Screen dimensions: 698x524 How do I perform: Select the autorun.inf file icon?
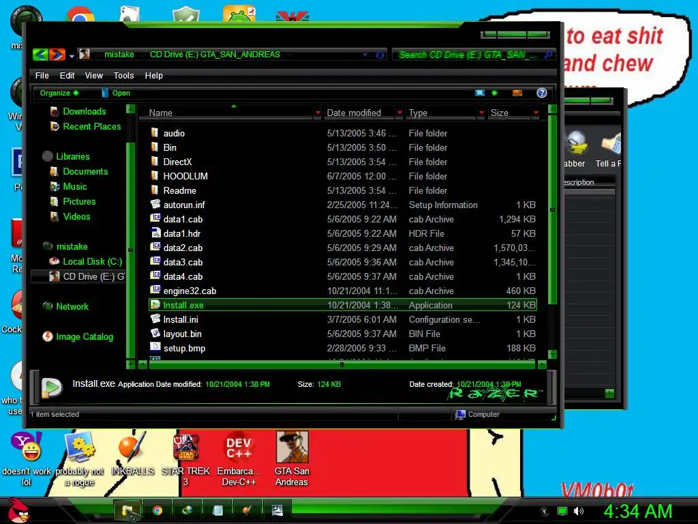click(155, 205)
